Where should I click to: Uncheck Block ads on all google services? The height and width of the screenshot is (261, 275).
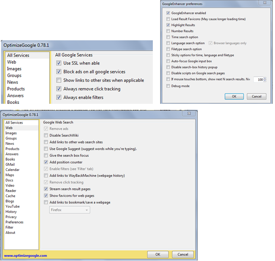pos(59,71)
